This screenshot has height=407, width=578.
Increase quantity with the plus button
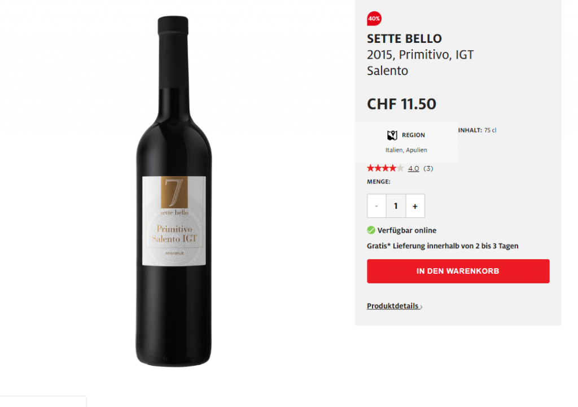415,206
